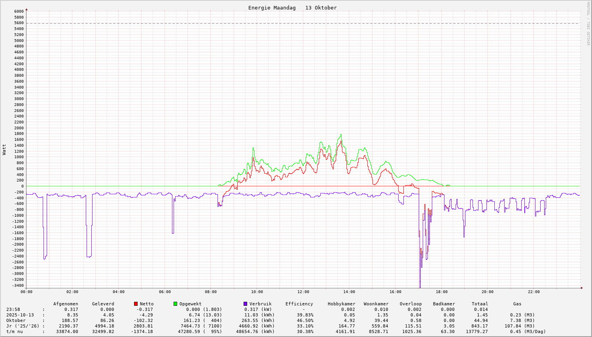Click the arrow at the x-axis right end
Viewport: 592px width, 337px height.
coord(581,288)
